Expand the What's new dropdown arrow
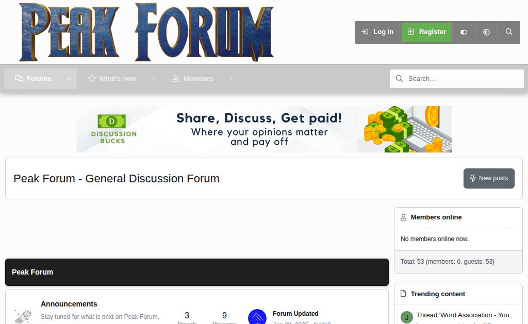The width and height of the screenshot is (528, 324). click(x=154, y=79)
